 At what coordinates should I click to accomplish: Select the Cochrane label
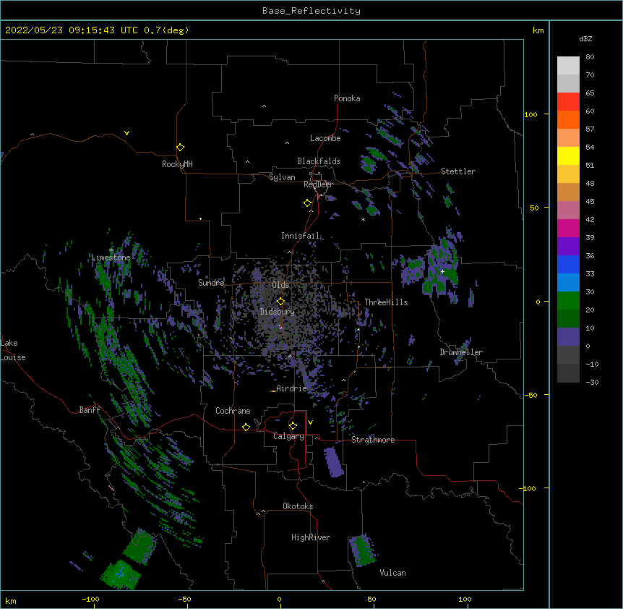pos(233,411)
